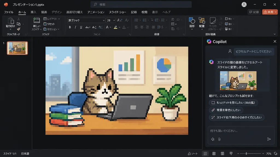This screenshot has height=157, width=280.
Task: Select the Format Painter brush icon
Action: point(19,29)
